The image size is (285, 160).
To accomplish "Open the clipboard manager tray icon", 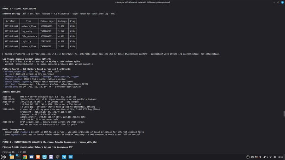I will point(252,157).
